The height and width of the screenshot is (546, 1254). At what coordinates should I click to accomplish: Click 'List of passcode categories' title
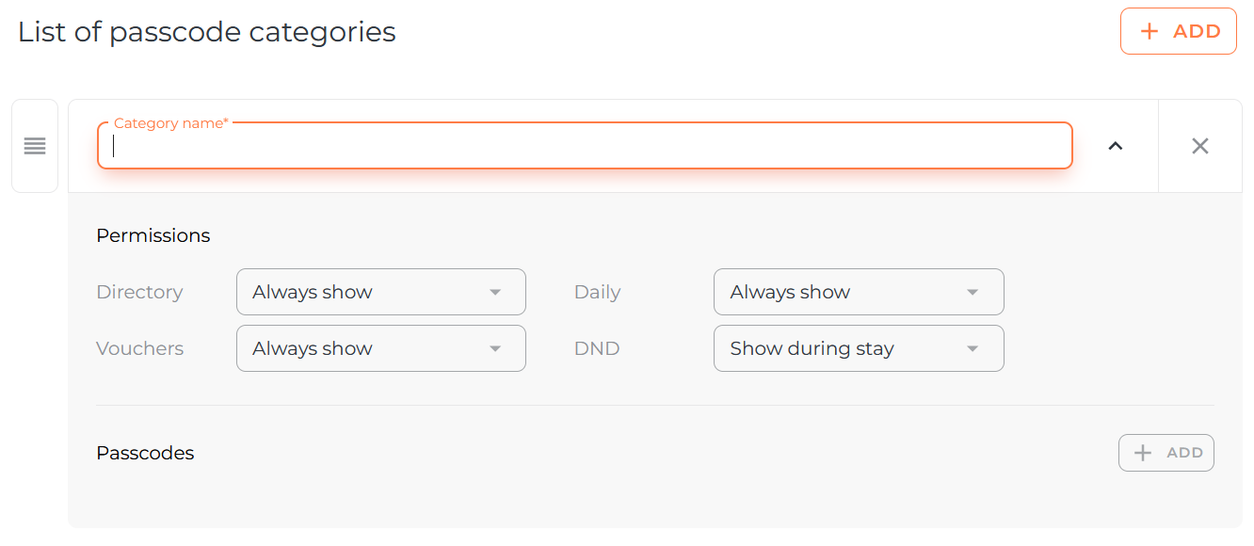point(206,32)
